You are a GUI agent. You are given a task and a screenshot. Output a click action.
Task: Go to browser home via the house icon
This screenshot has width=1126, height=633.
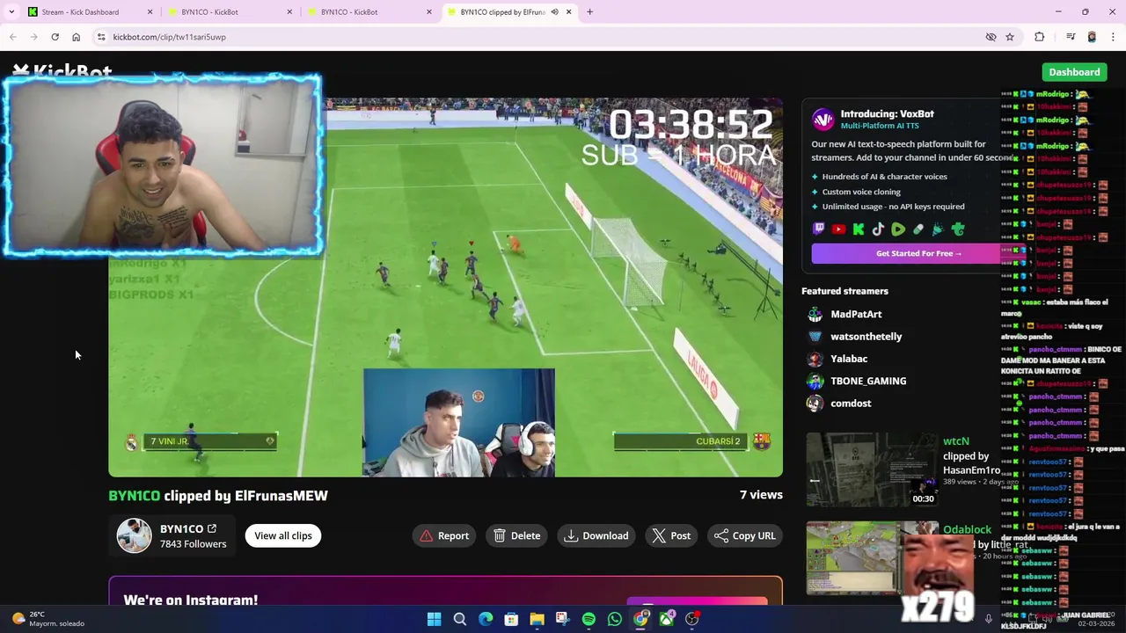coord(76,37)
